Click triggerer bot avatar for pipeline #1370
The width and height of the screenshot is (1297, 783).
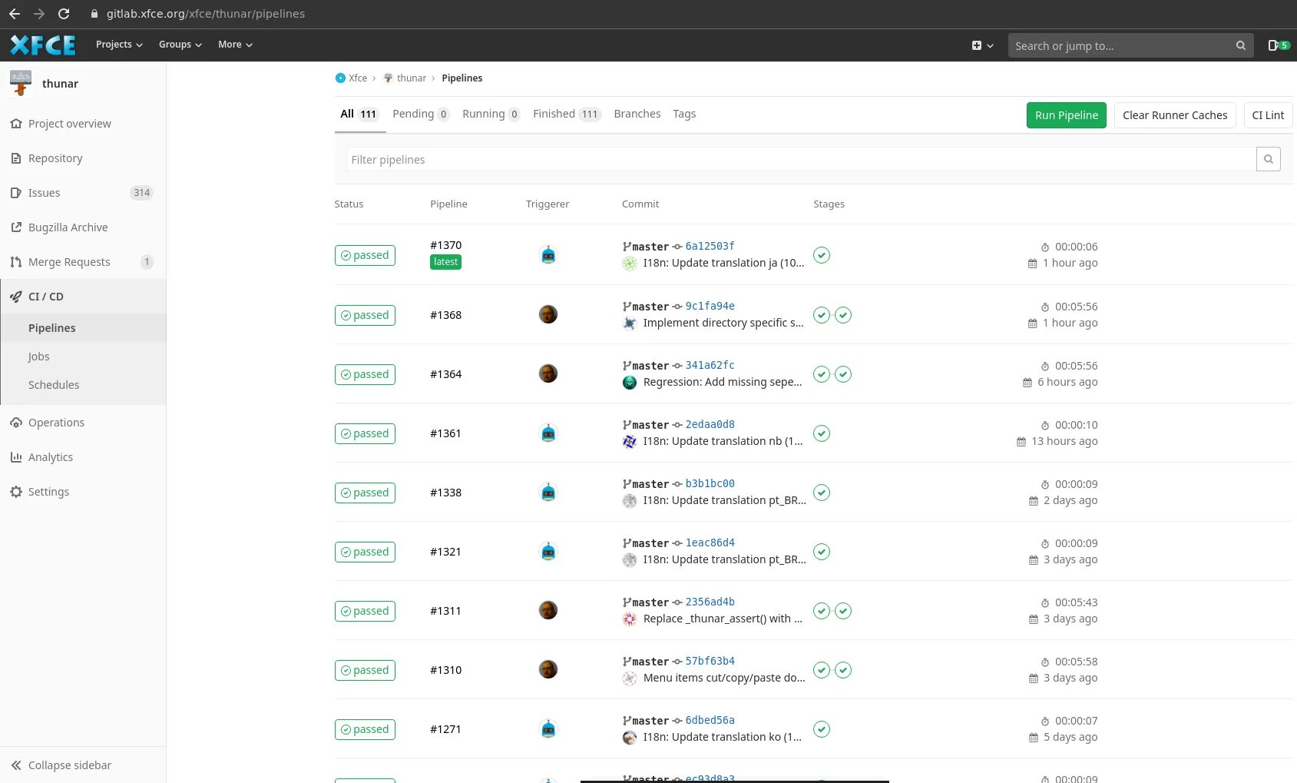point(548,255)
